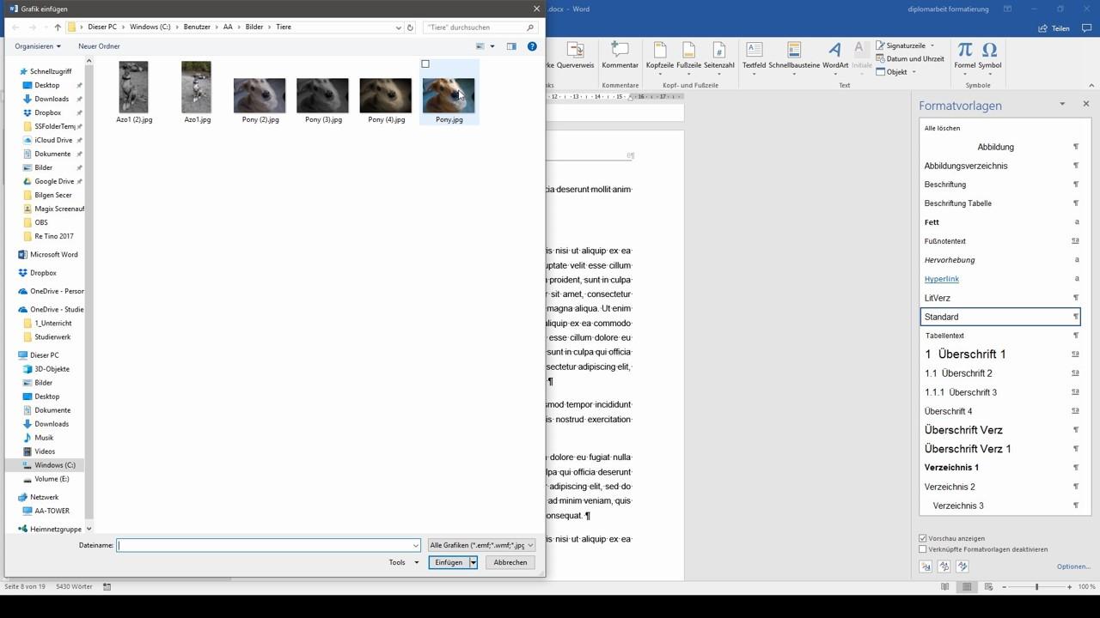Expand the Einfügen button arrow options
1100x618 pixels.
473,562
